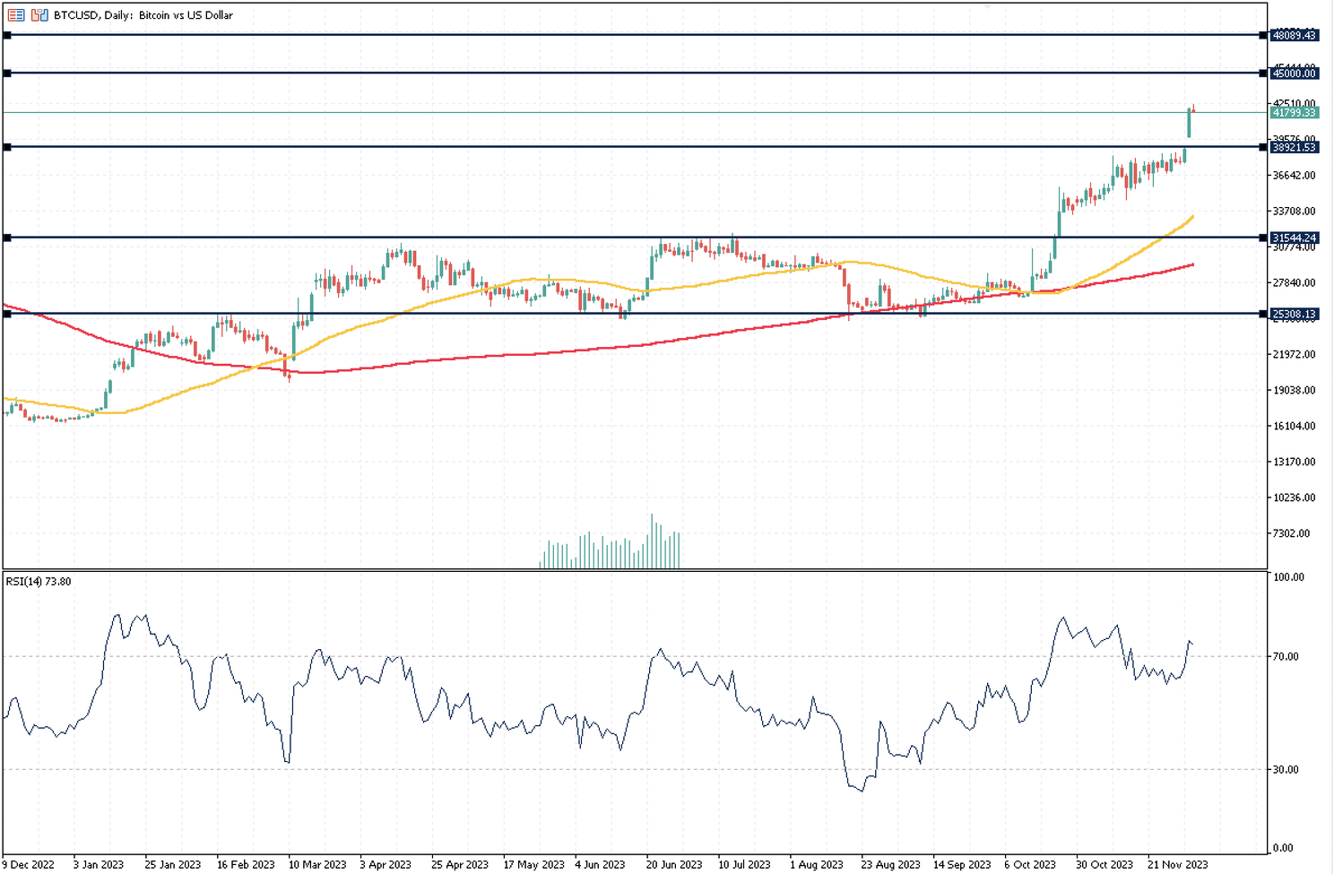1334x874 pixels.
Task: Select the 31544.24 level label
Action: (1295, 238)
